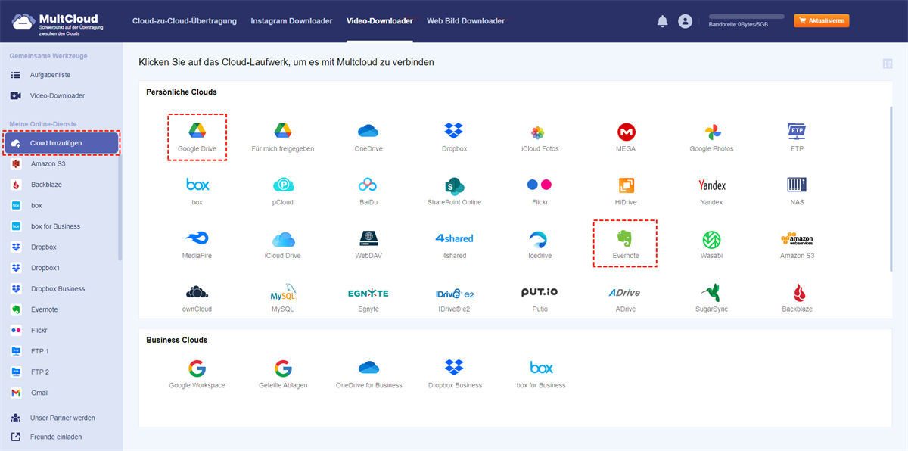The image size is (908, 451).
Task: Open the Video-Downloader tab
Action: [380, 21]
